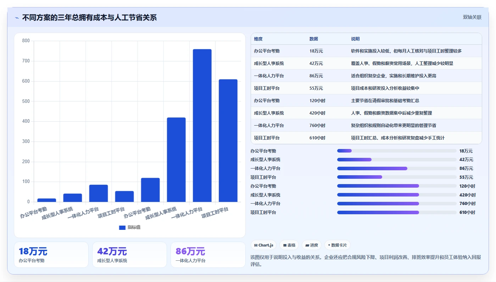Viewport: 496px width, 282px height.
Task: Click the progress bar for 55万元
Action: coord(397,177)
